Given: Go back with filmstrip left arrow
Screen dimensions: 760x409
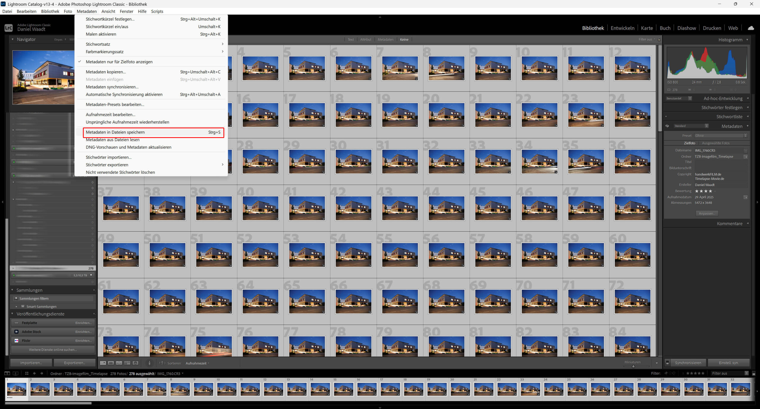Looking at the screenshot, I should [34, 373].
